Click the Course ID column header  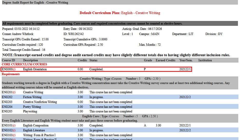click(8, 60)
